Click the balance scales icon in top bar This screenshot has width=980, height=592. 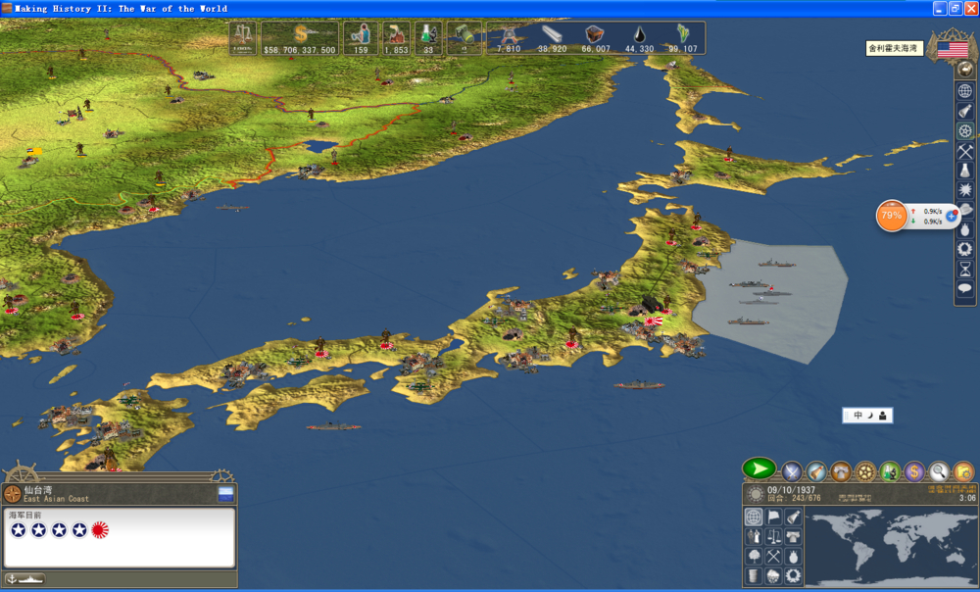tap(242, 37)
